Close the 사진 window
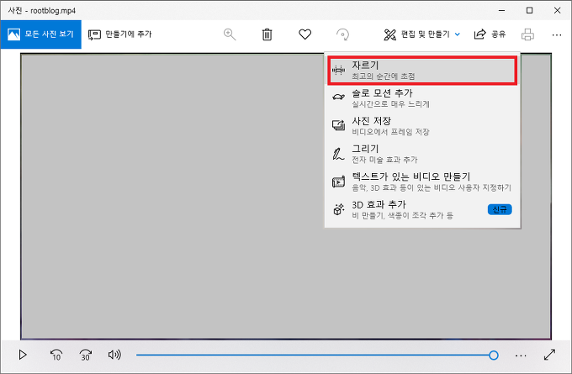 tap(557, 10)
